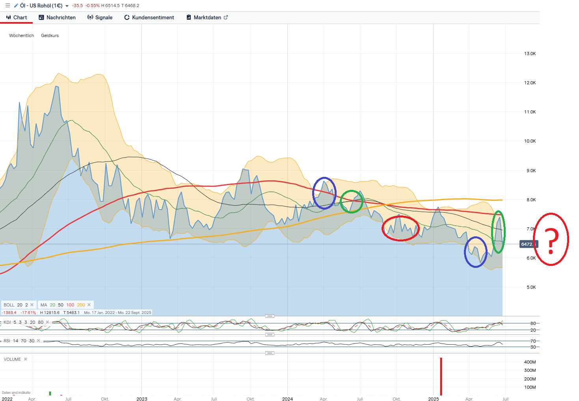The height and width of the screenshot is (401, 579).
Task: Click the current price tag 6472 on axis
Action: pos(528,244)
